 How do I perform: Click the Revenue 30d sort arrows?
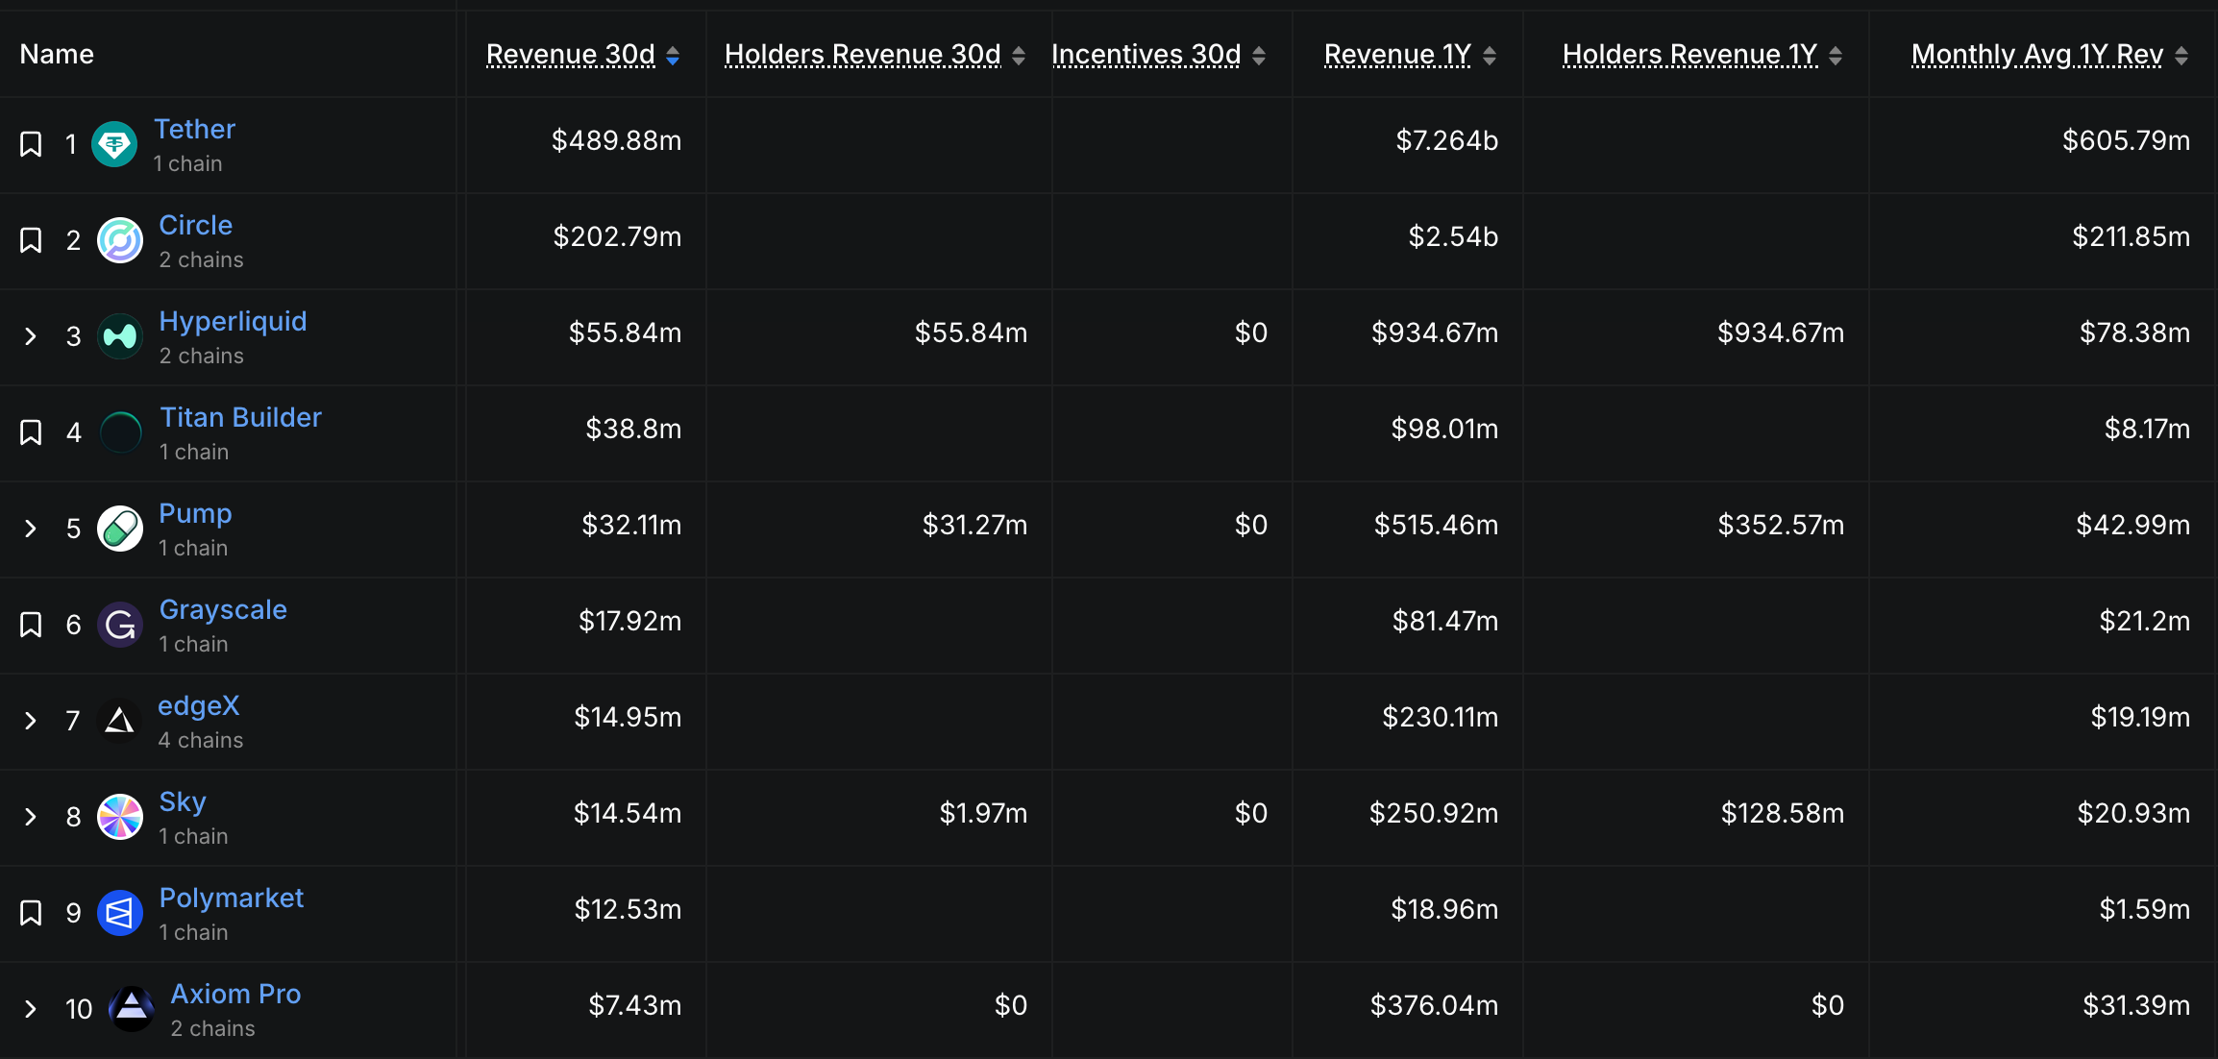pyautogui.click(x=673, y=55)
